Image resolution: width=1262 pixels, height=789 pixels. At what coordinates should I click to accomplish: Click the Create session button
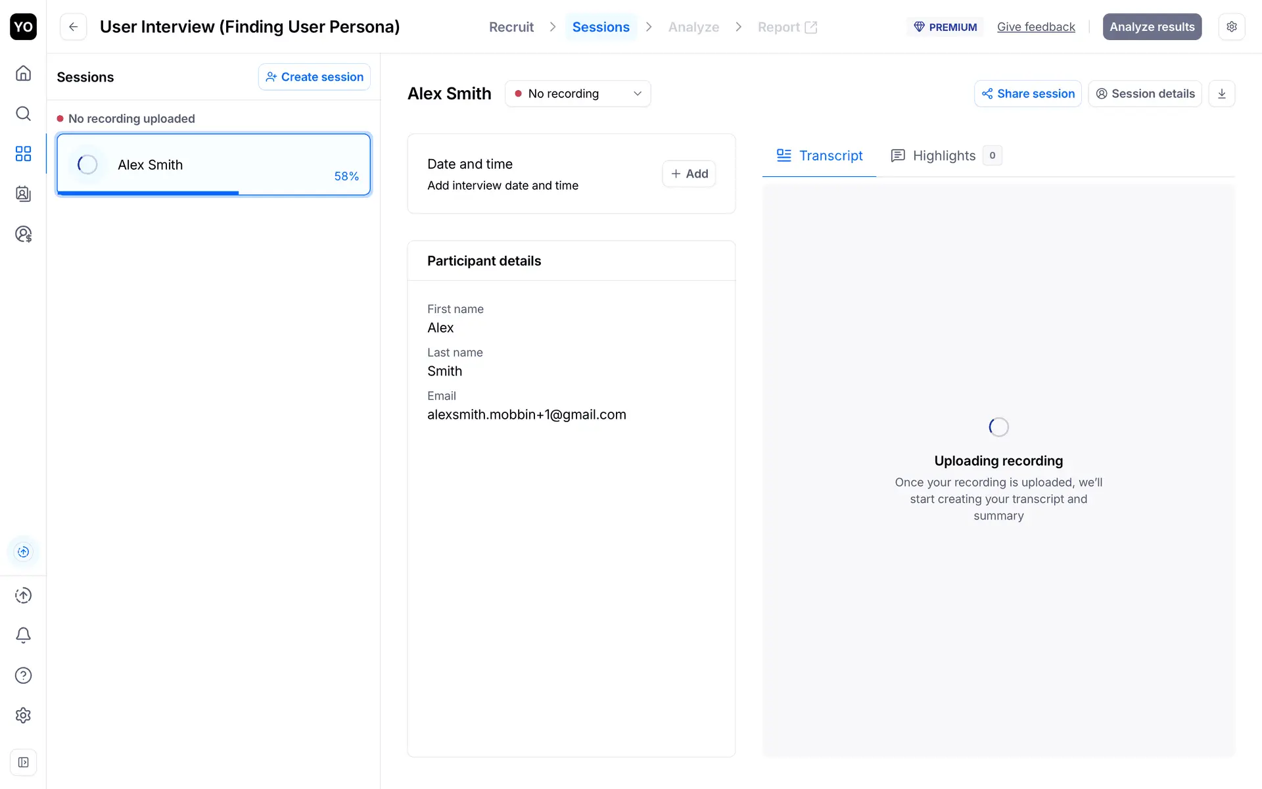tap(314, 77)
